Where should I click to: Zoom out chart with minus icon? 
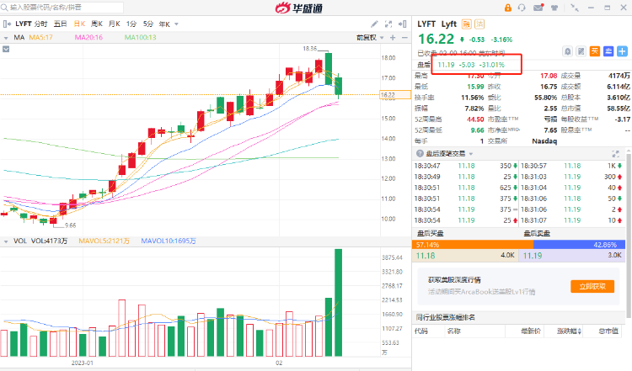coord(404,37)
